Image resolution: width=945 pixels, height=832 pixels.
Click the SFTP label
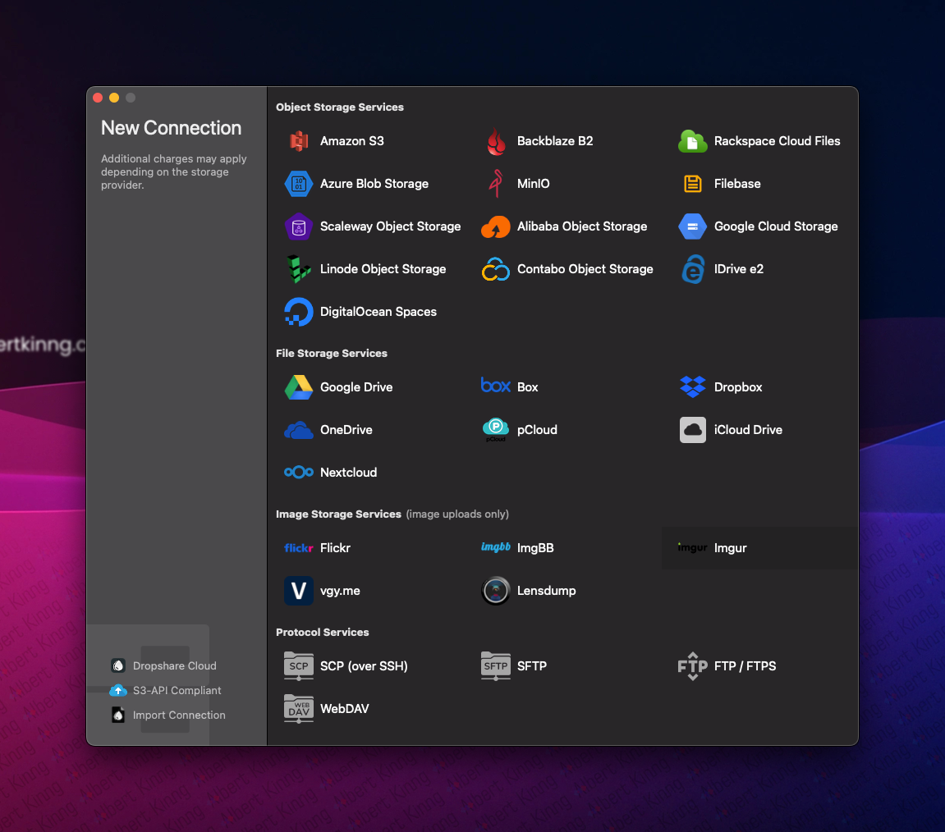(531, 666)
